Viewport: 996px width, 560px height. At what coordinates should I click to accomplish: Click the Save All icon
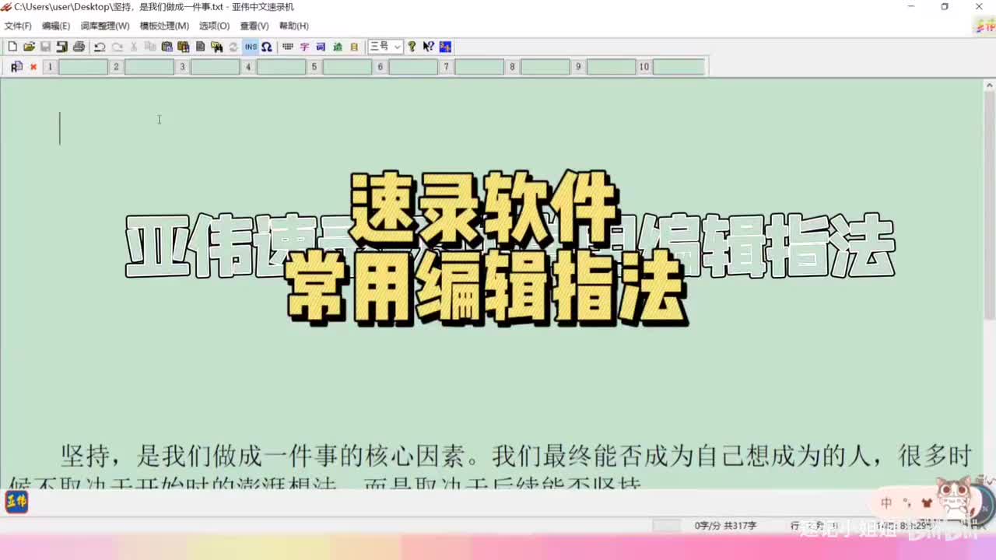pos(61,47)
